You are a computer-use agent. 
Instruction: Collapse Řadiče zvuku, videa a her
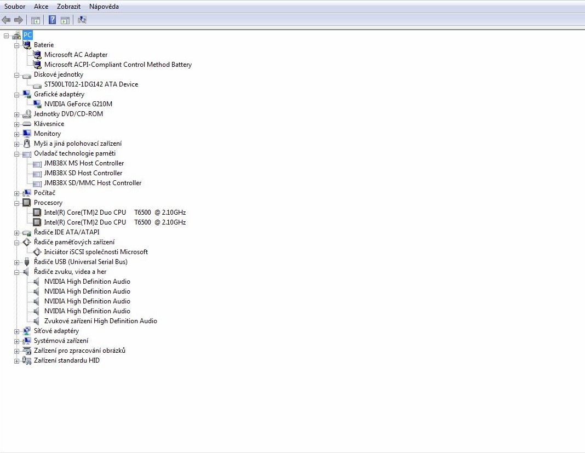(x=17, y=272)
